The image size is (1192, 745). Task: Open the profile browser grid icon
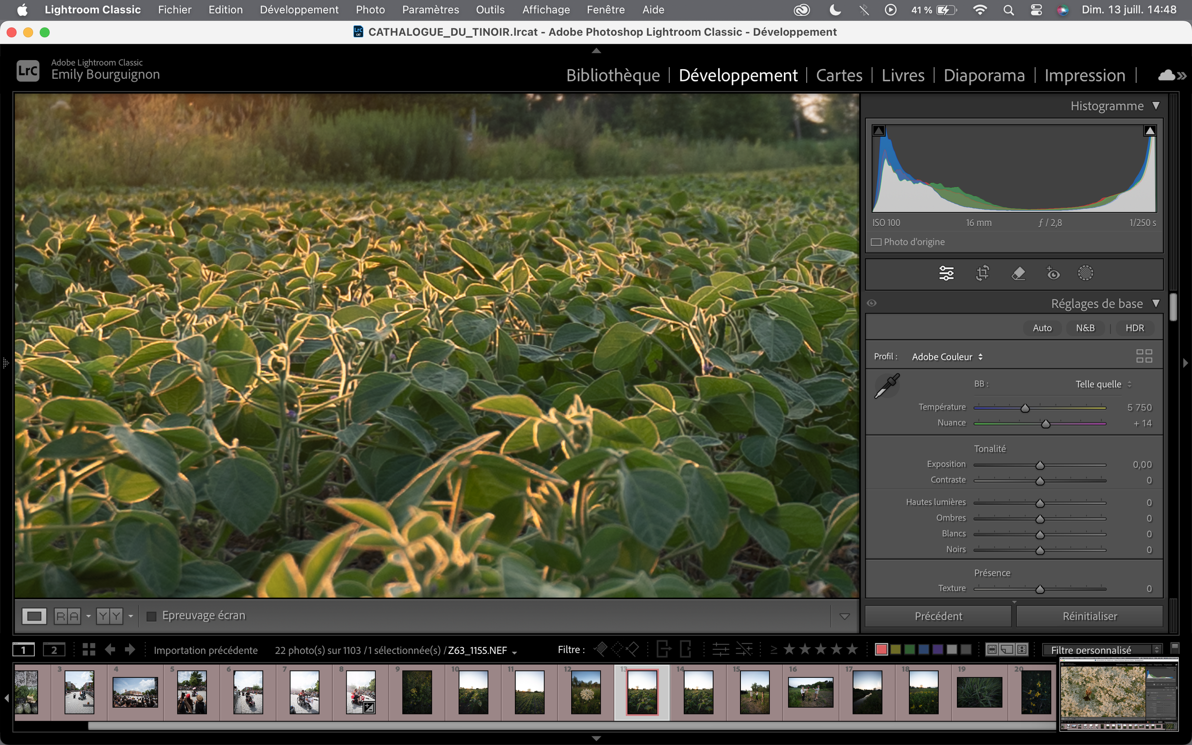coord(1144,356)
